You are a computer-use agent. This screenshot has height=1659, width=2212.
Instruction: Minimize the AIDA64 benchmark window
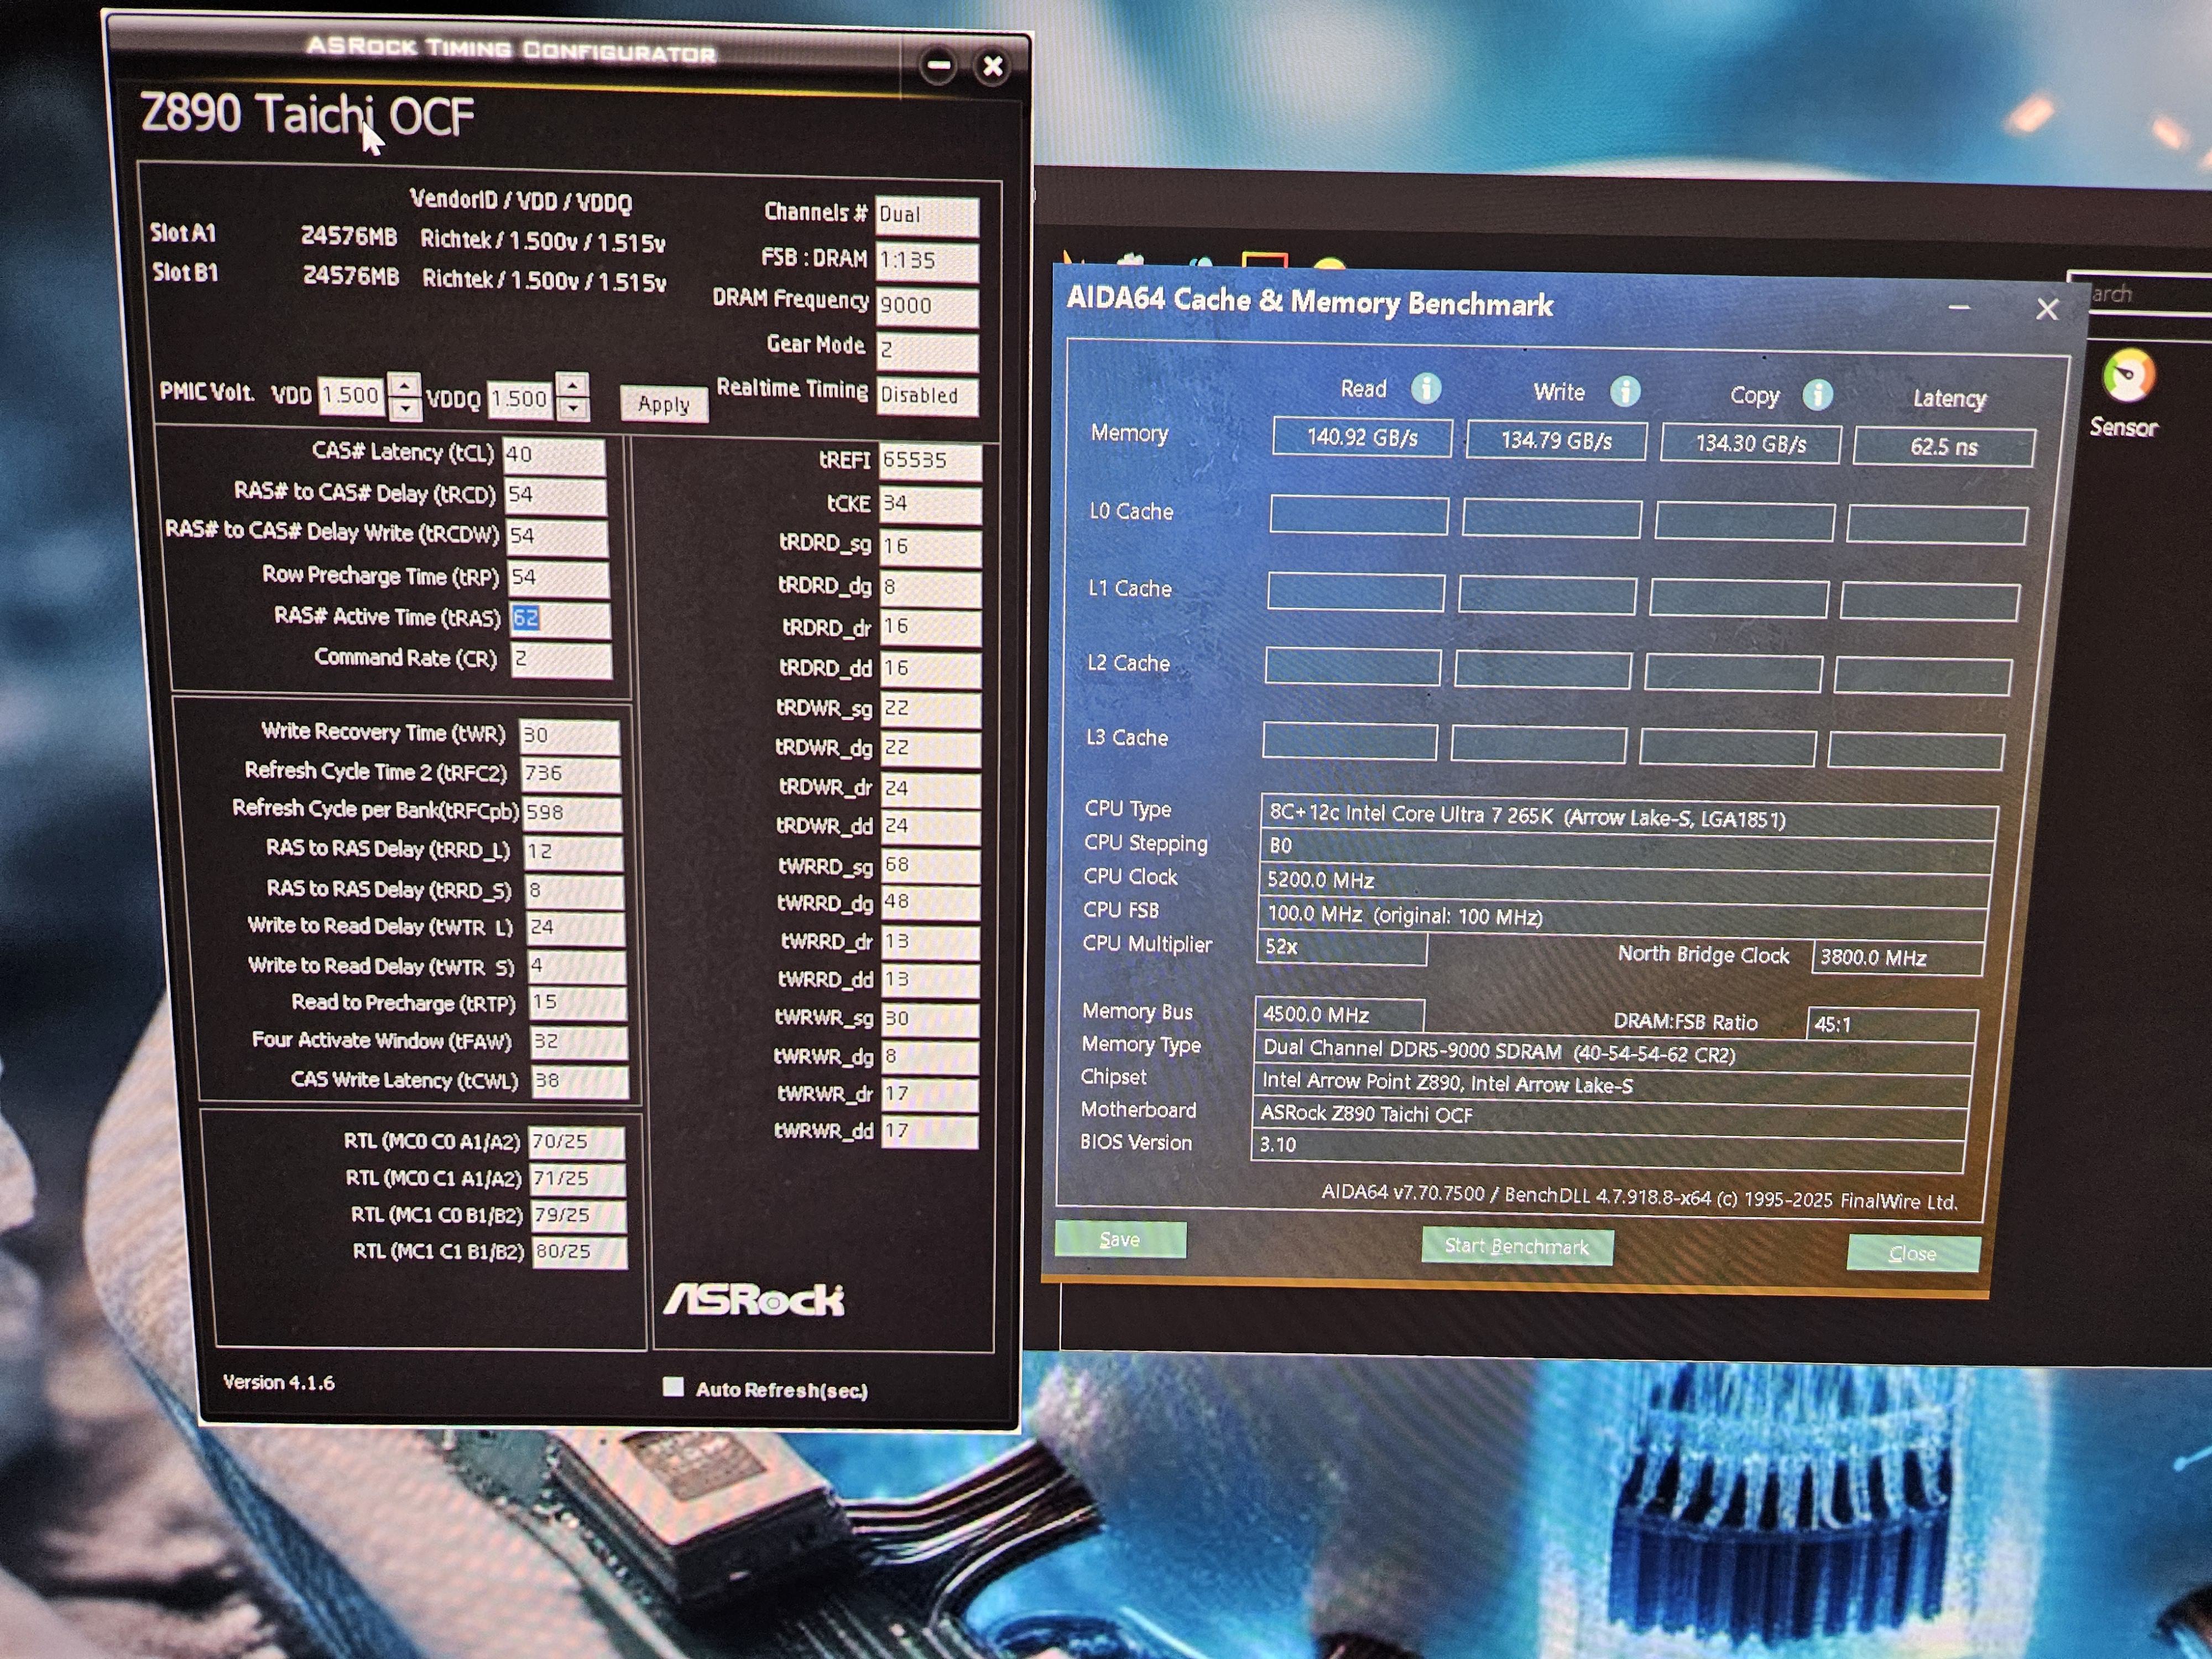coord(1959,307)
